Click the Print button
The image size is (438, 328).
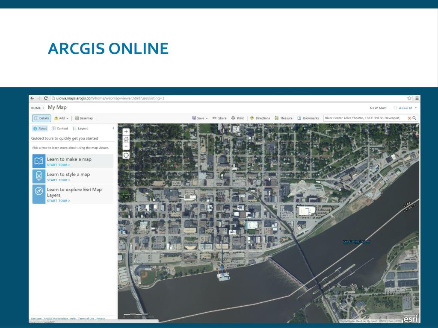237,118
